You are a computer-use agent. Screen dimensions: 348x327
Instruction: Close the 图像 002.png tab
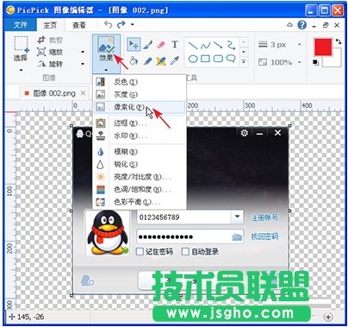(x=83, y=93)
